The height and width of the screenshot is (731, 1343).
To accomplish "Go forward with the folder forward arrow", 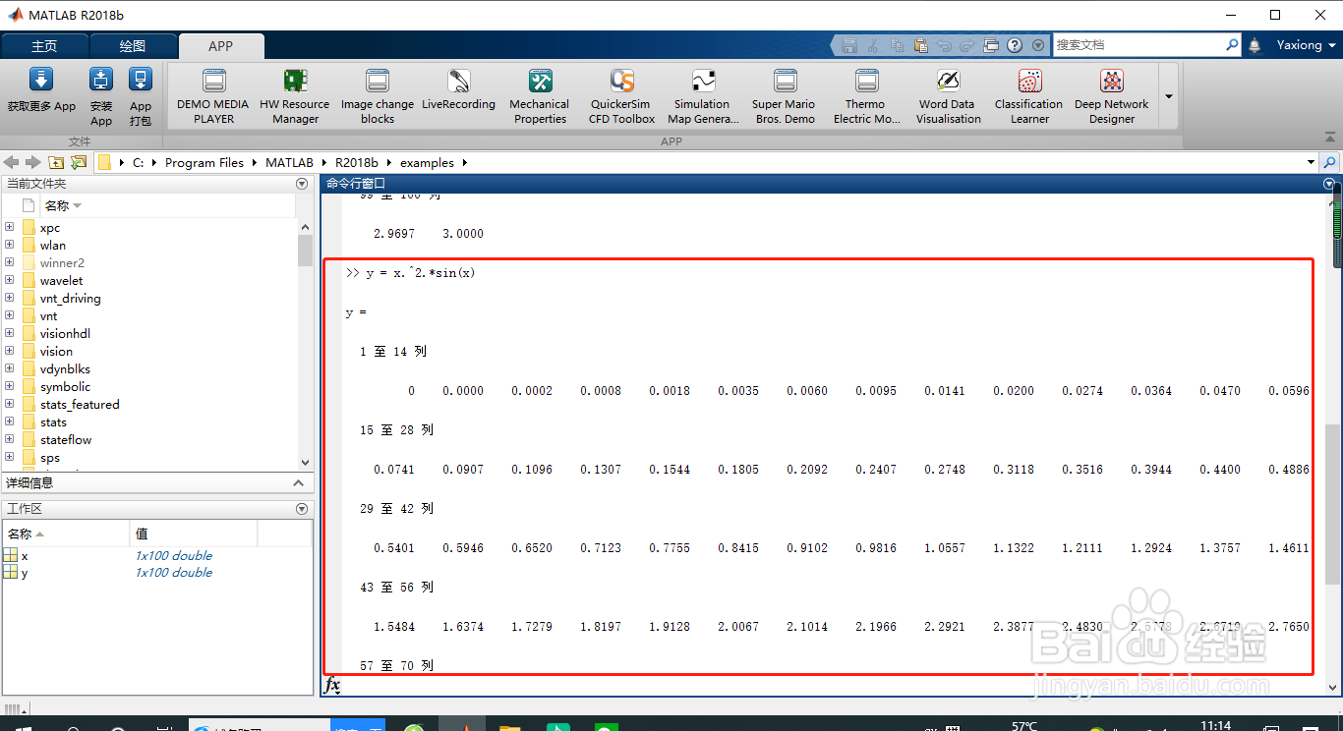I will pos(32,162).
